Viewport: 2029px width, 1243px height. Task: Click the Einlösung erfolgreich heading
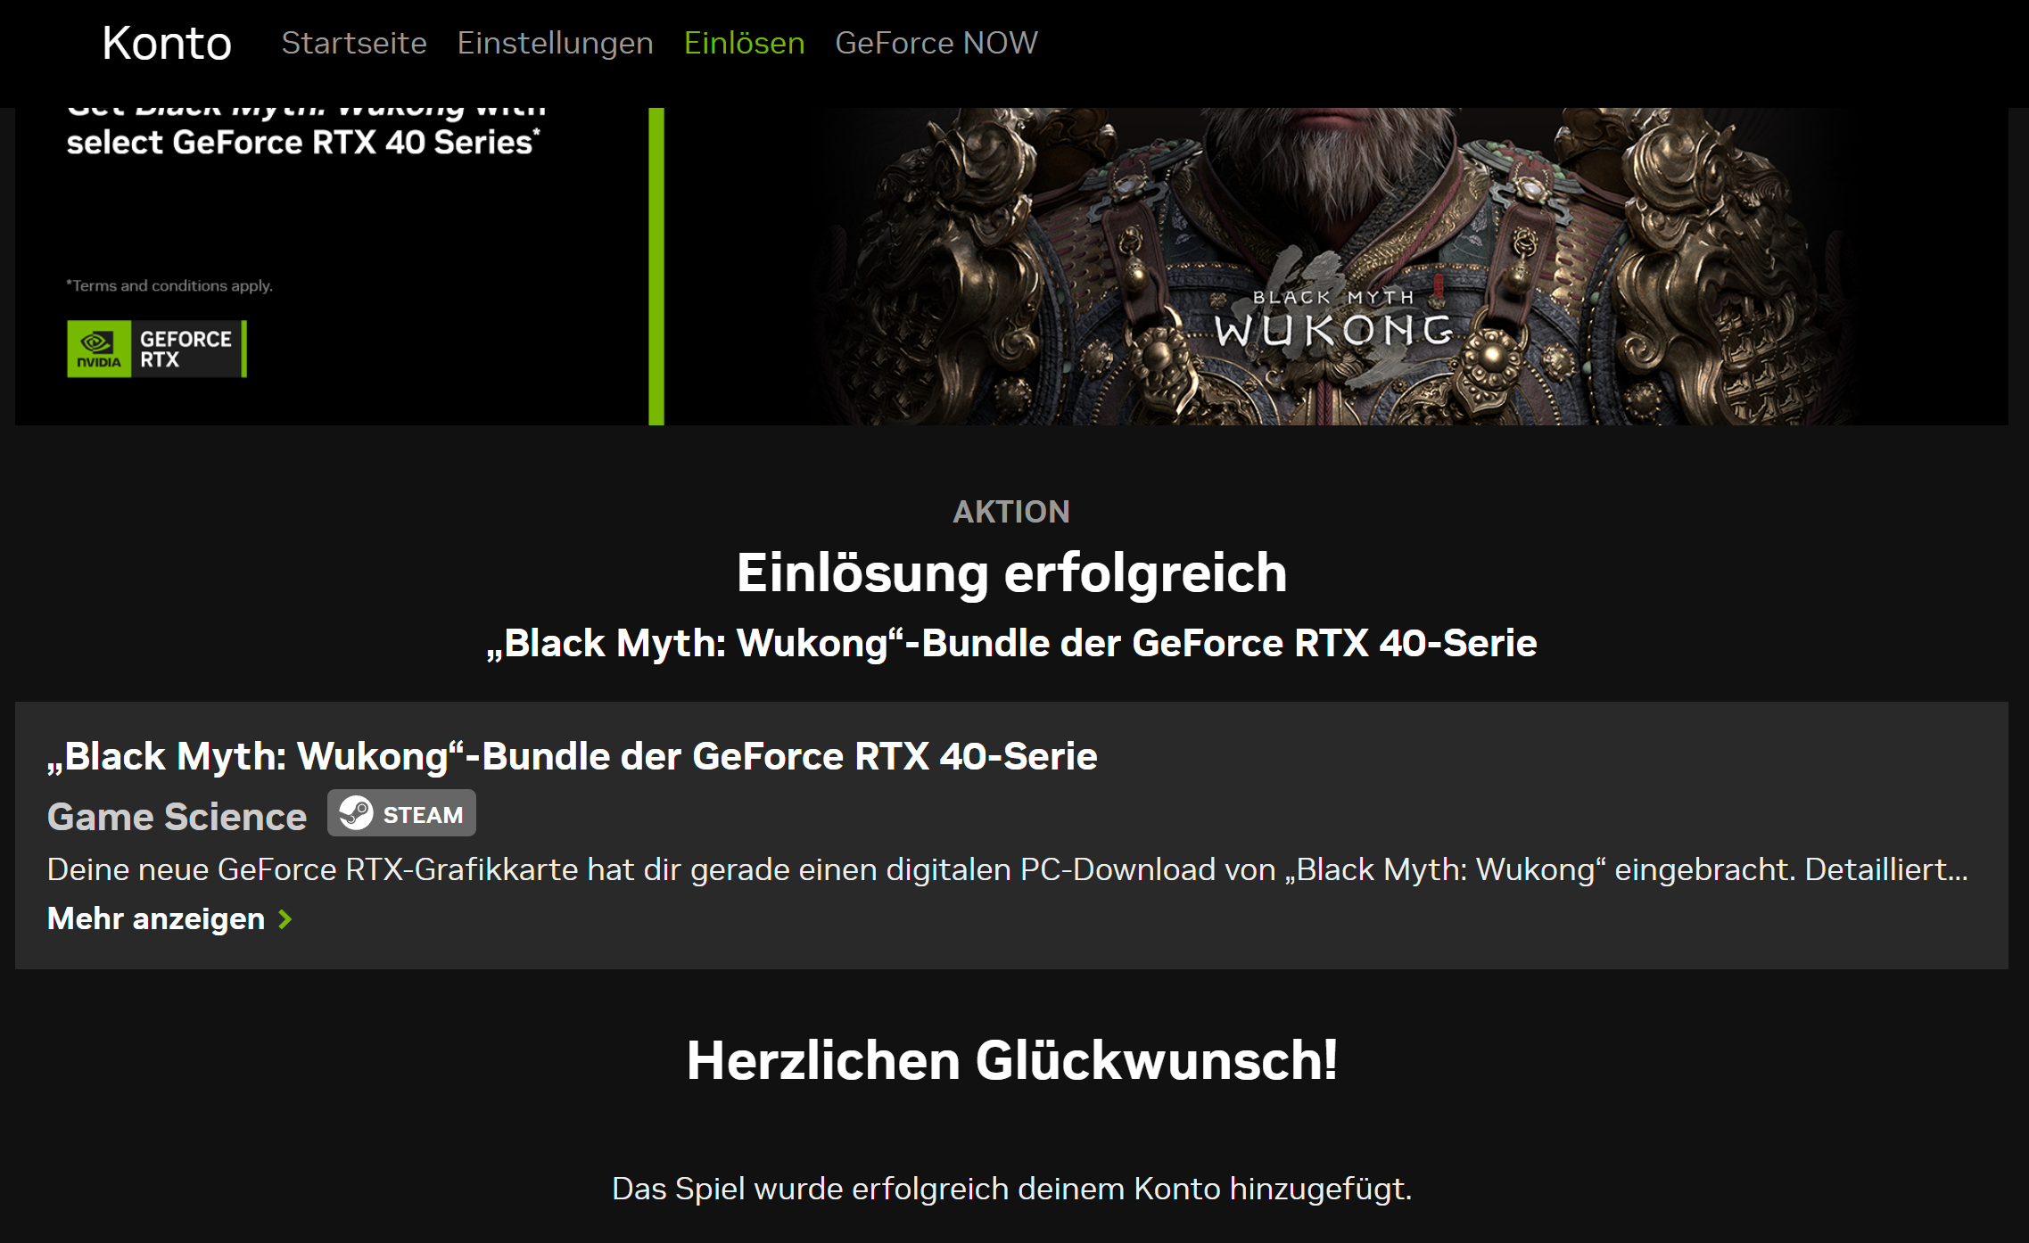1011,572
